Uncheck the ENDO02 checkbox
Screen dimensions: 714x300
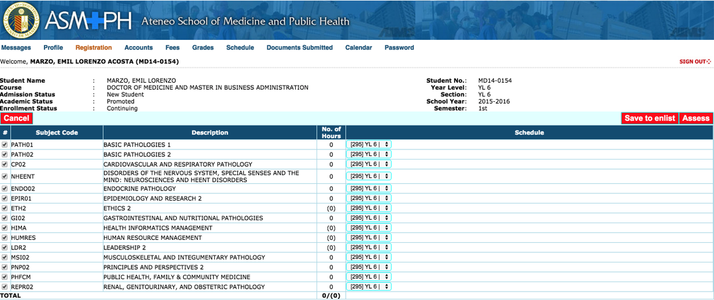pyautogui.click(x=5, y=188)
